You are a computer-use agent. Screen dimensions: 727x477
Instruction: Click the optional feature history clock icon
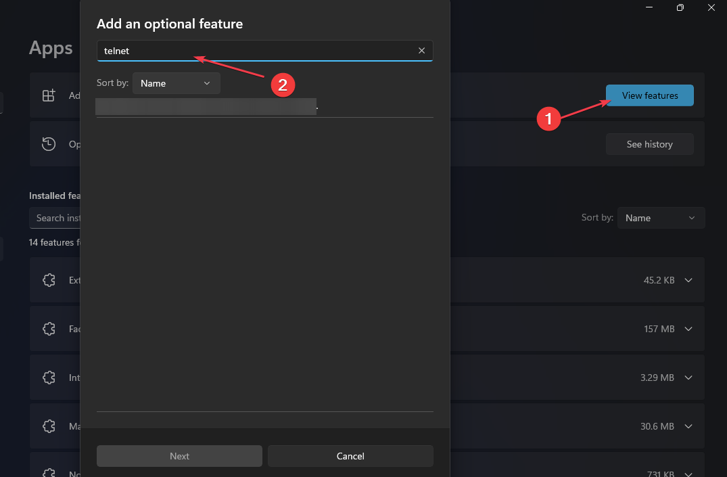coord(49,144)
